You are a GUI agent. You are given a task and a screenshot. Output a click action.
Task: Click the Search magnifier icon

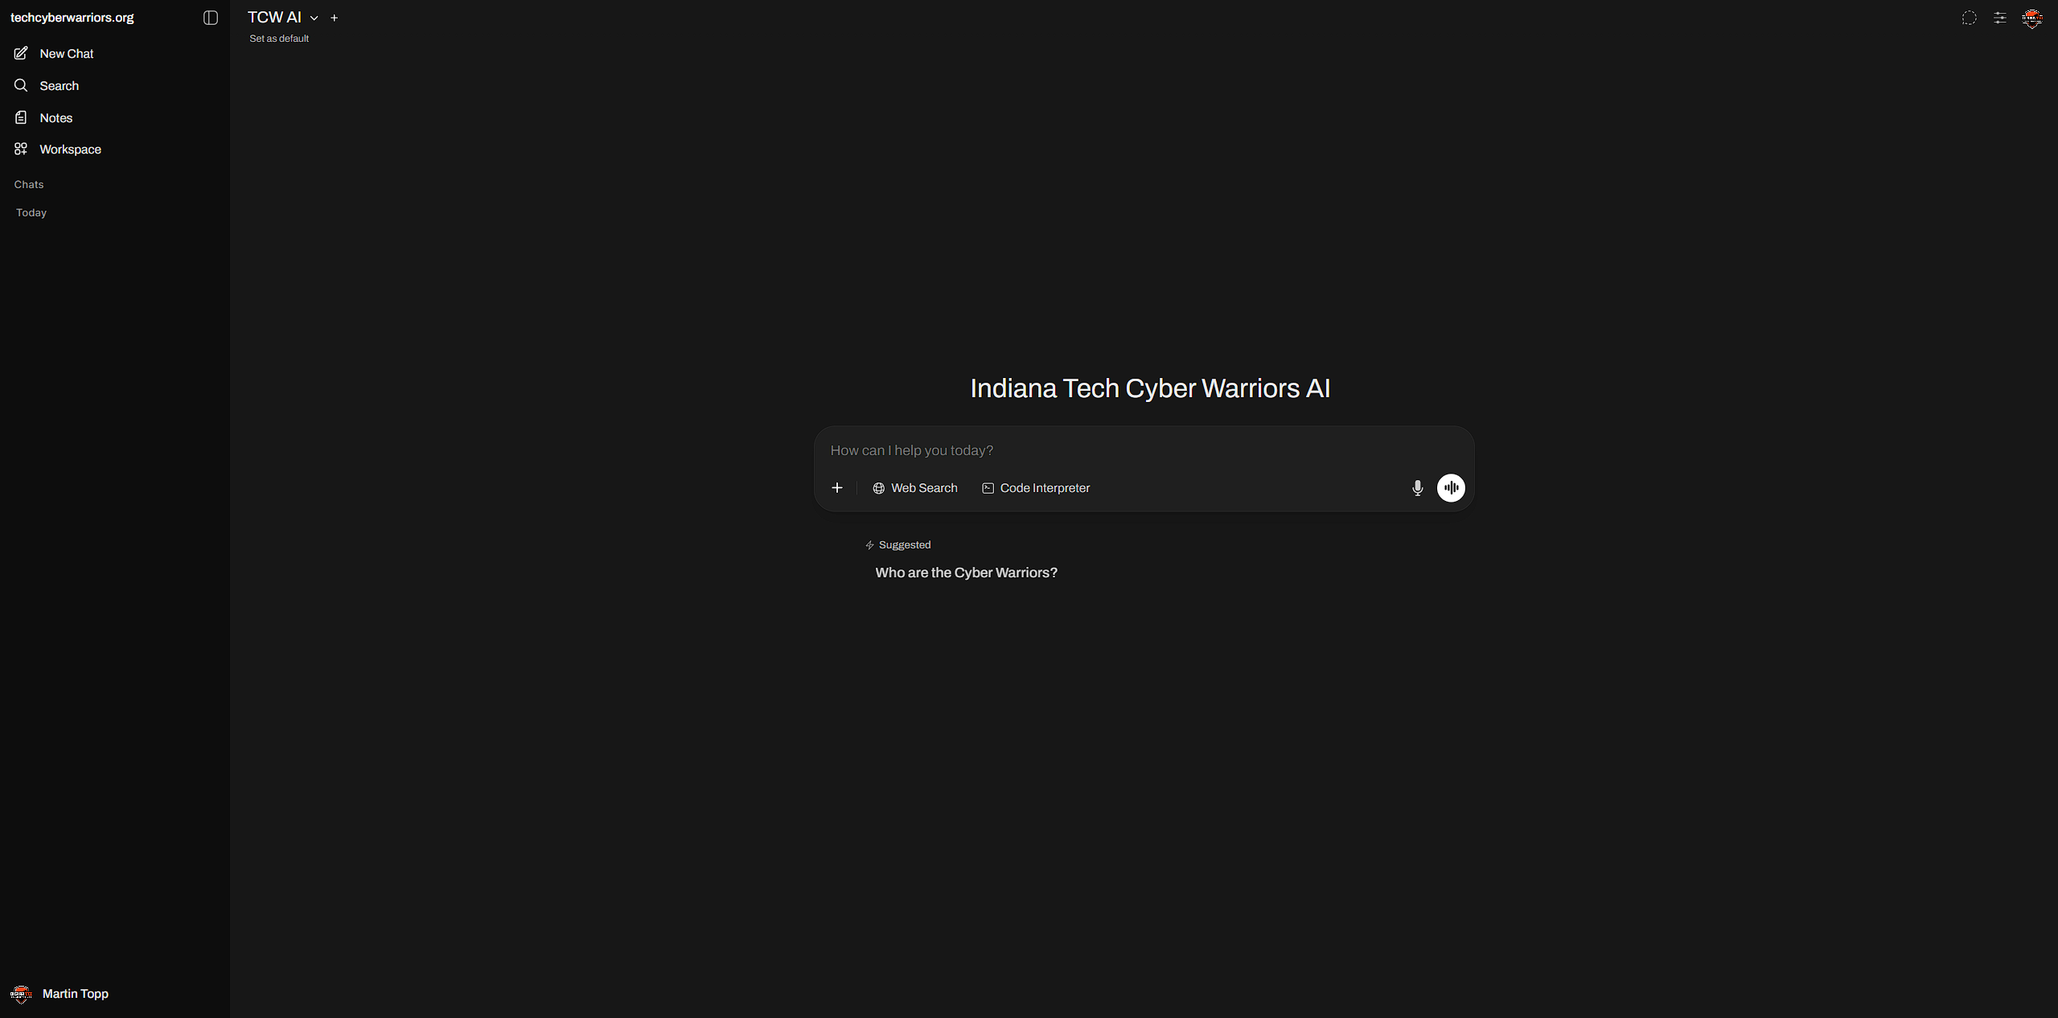click(21, 85)
